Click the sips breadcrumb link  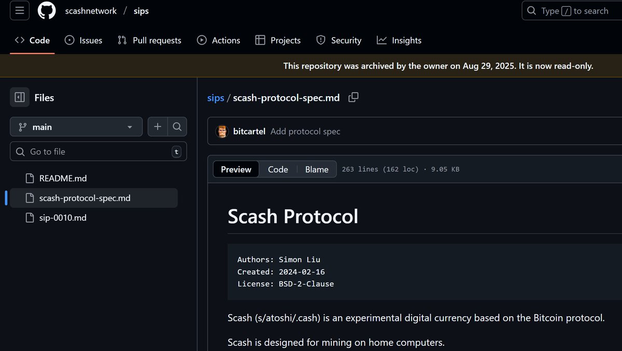(x=216, y=98)
